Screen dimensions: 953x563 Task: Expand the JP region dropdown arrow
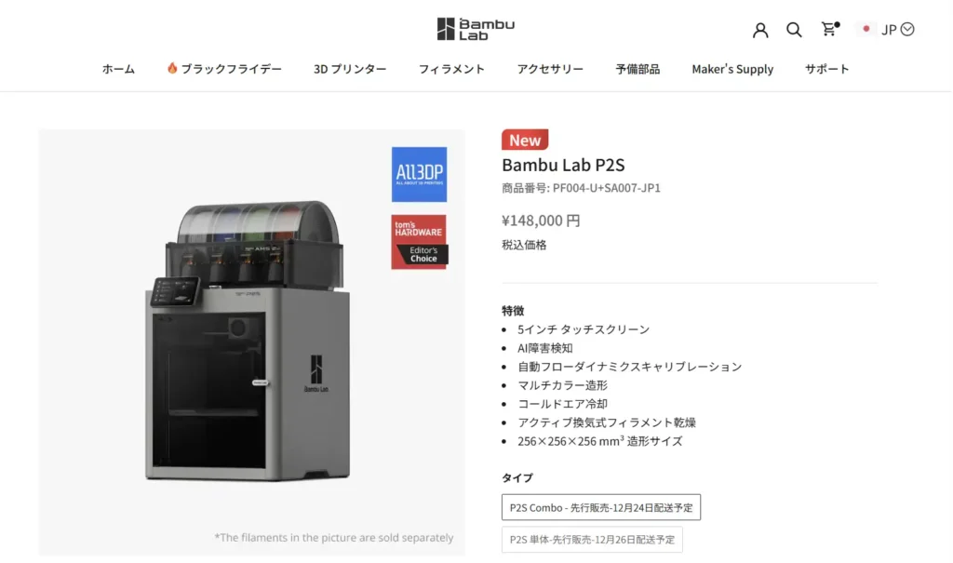907,29
